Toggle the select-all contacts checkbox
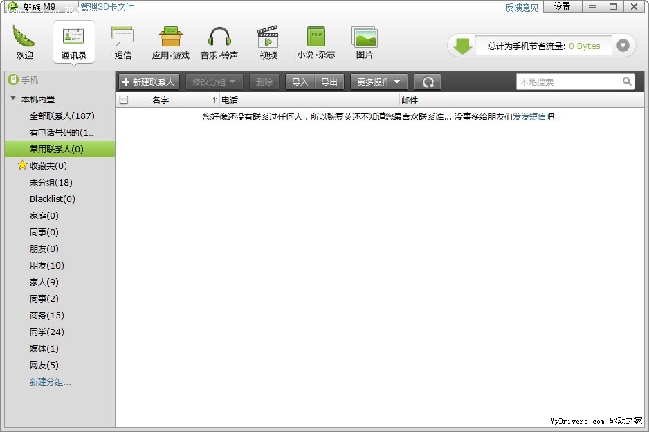 tap(124, 100)
